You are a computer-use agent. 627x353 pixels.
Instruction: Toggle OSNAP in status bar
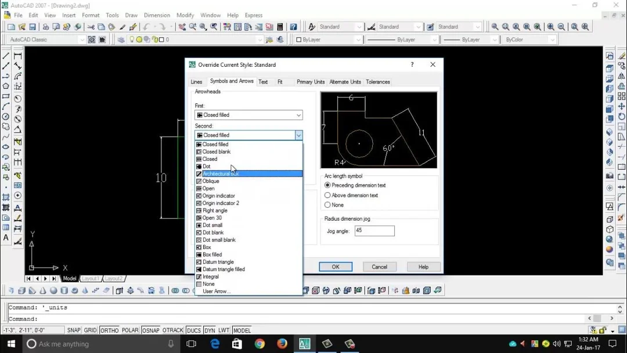tap(150, 330)
